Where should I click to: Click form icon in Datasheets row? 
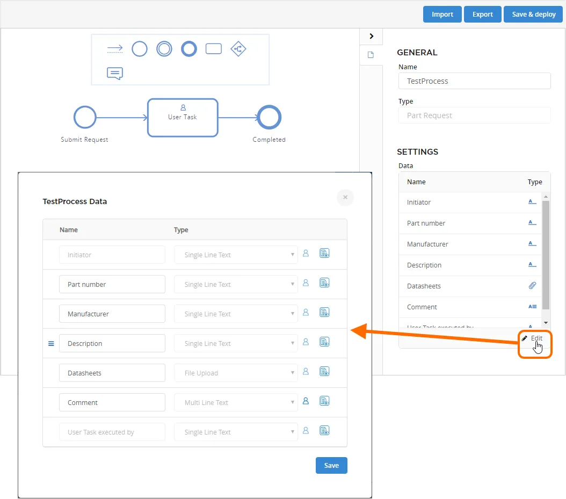[x=324, y=372]
